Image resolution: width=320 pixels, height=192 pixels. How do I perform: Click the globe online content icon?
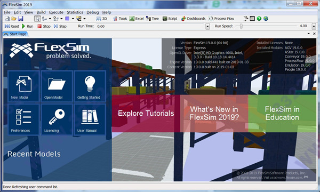[x=266, y=19]
